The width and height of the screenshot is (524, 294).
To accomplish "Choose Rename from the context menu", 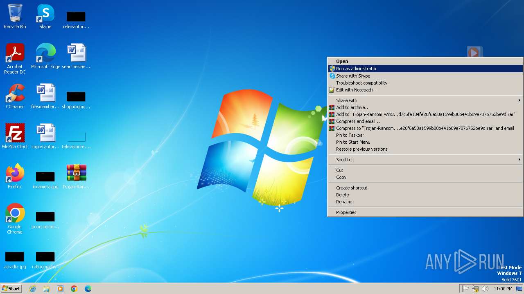I will (425, 202).
